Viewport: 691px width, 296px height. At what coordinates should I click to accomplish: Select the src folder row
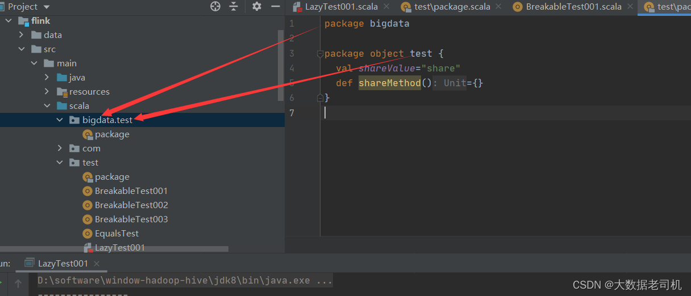(142, 49)
